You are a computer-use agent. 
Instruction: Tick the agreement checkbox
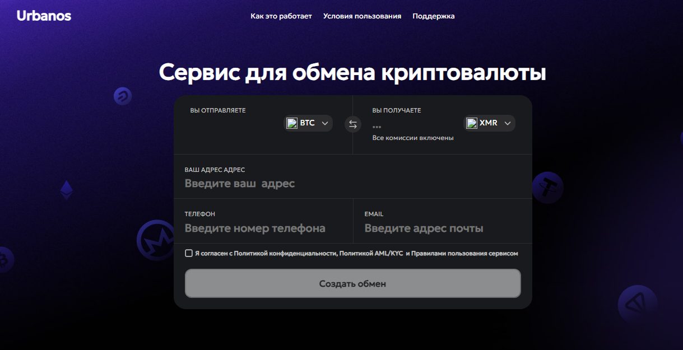tap(189, 253)
